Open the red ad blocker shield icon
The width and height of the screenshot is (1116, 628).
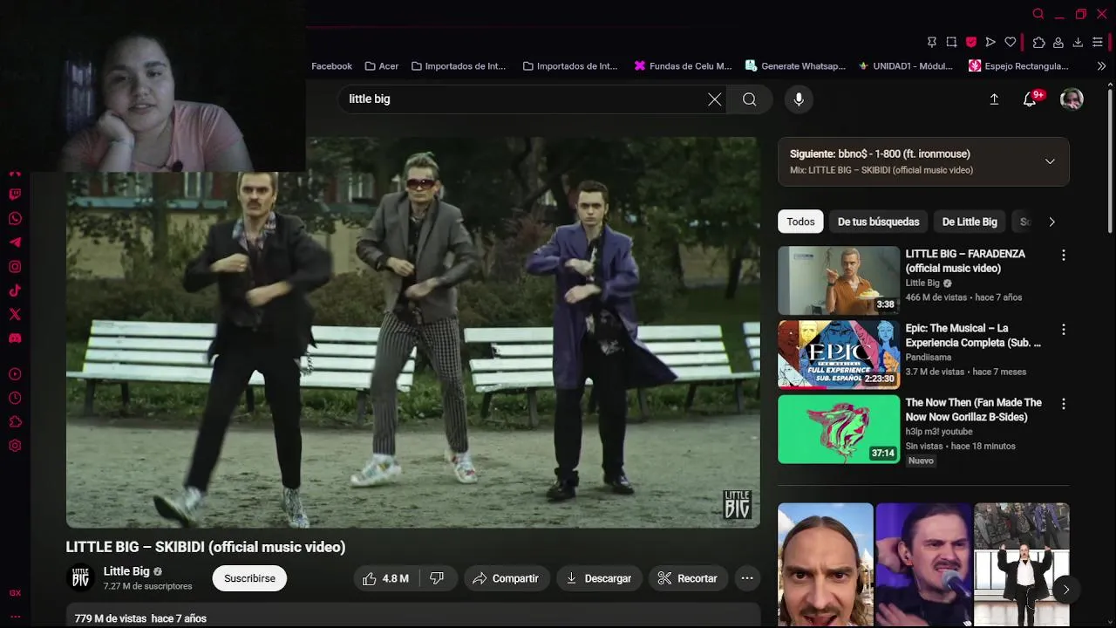pos(970,42)
